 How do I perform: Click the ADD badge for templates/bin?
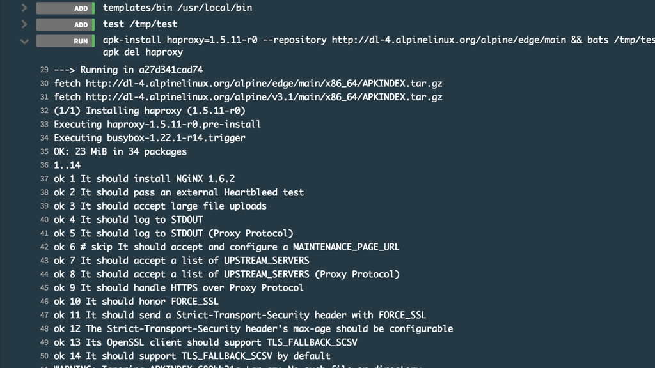pos(65,8)
